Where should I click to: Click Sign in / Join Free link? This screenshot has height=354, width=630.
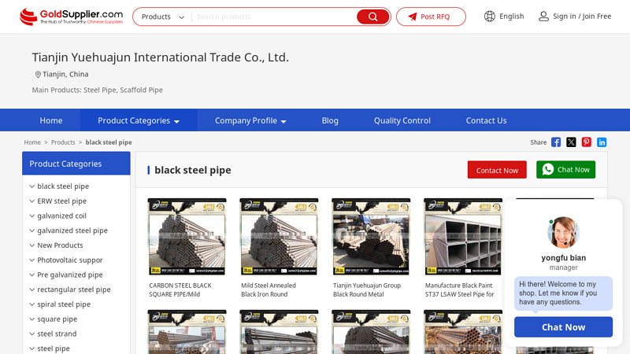(582, 17)
